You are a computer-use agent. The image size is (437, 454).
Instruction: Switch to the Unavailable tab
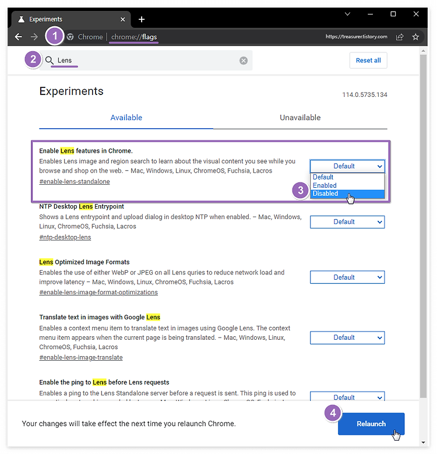coord(300,118)
